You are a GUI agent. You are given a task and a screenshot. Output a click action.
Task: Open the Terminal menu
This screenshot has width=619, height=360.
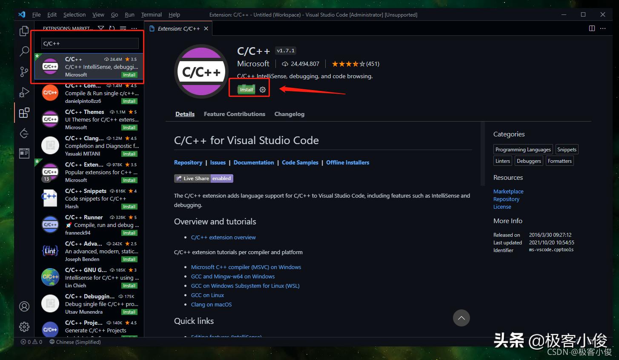[x=152, y=14]
